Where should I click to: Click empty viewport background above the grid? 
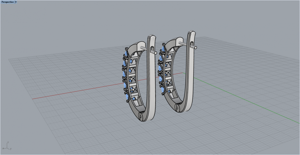coord(75,25)
